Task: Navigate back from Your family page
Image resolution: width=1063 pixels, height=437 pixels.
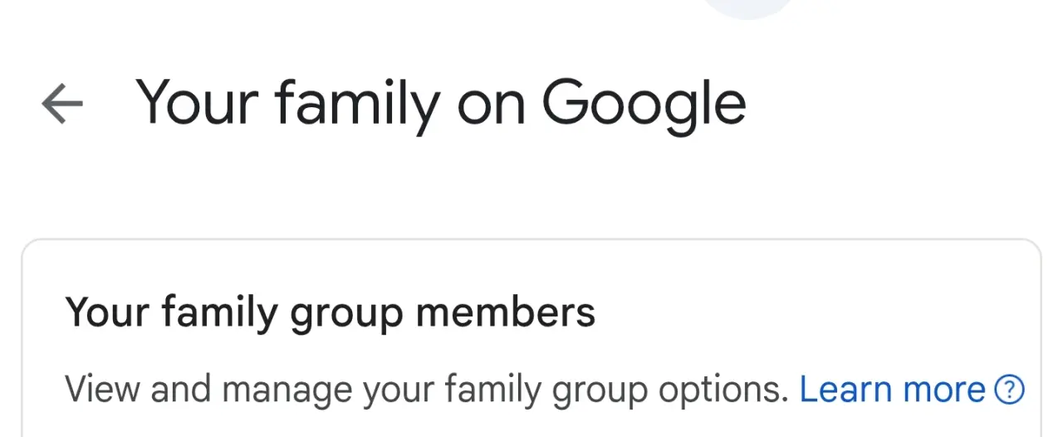Action: [62, 105]
